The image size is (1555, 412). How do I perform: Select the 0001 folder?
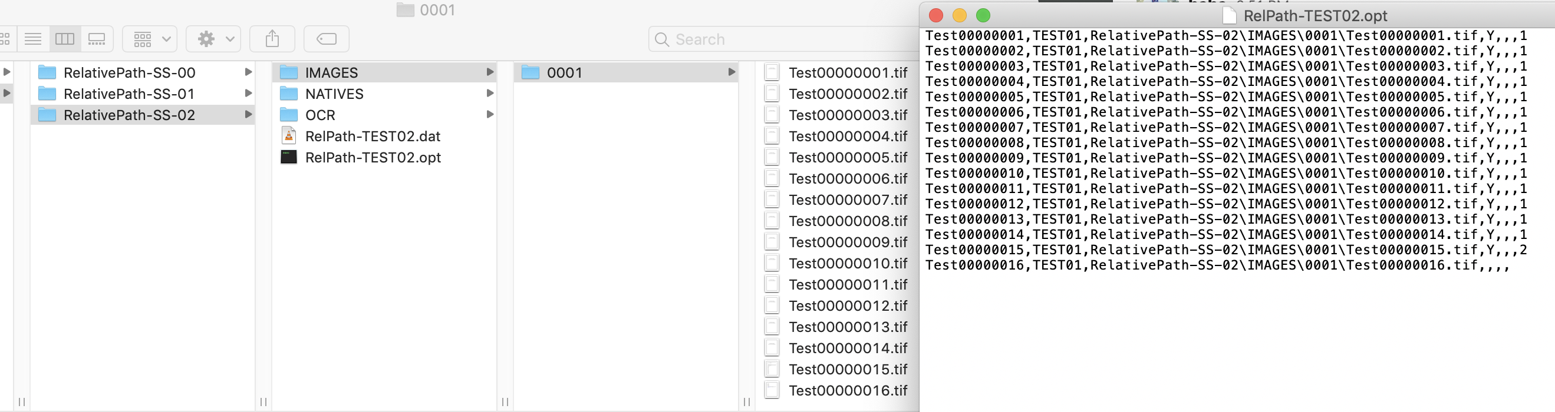point(626,72)
